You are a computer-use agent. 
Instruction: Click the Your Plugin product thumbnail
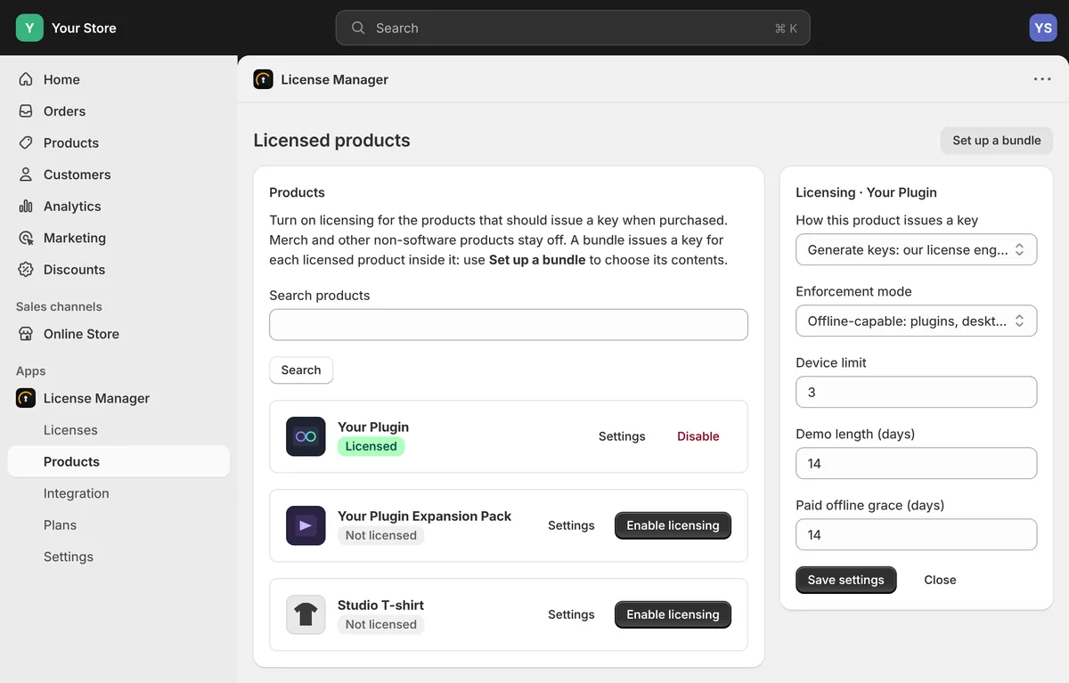coord(306,436)
